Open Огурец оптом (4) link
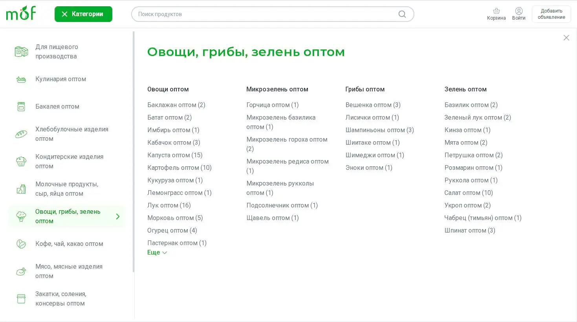 click(x=172, y=230)
